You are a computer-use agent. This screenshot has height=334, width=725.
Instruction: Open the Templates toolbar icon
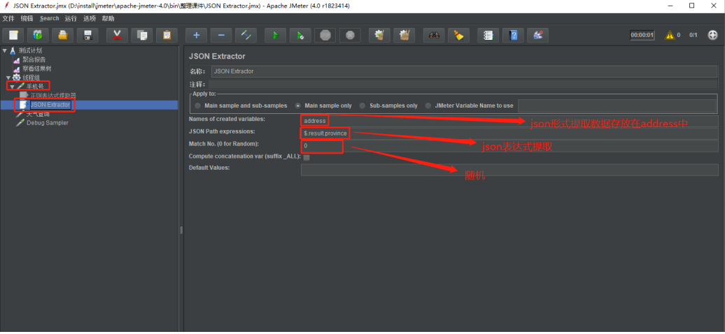tap(38, 35)
